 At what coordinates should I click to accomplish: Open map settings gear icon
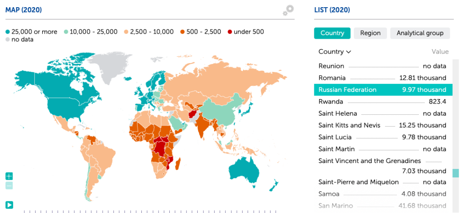288,10
